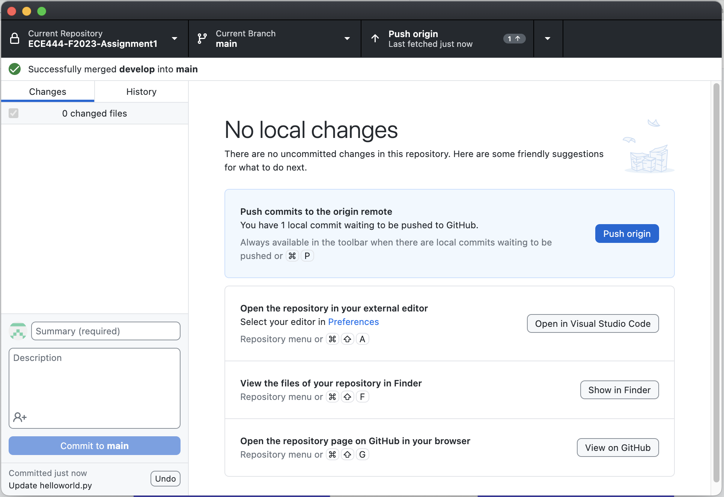Click into the Summary (required) field

(x=105, y=331)
